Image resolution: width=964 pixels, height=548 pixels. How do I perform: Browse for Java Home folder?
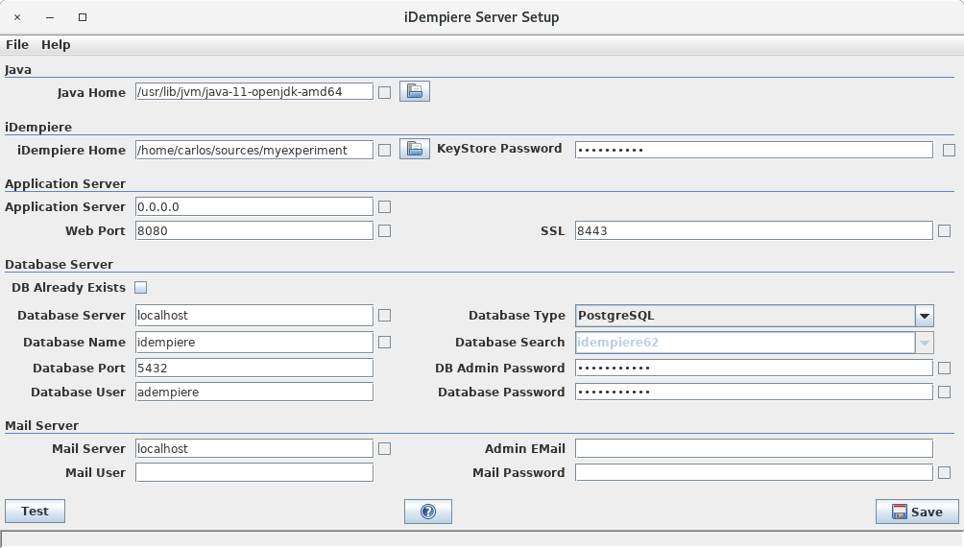(415, 91)
